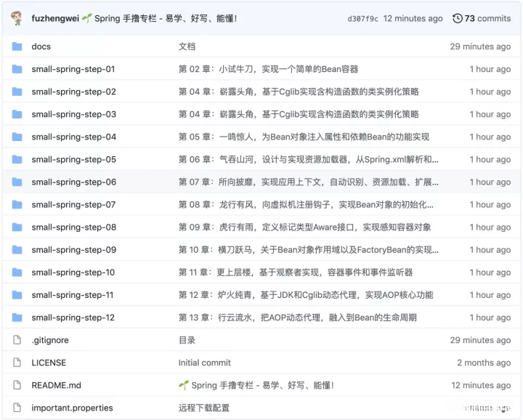Open small-spring-step-02 directory
The width and height of the screenshot is (523, 420).
pyautogui.click(x=73, y=92)
